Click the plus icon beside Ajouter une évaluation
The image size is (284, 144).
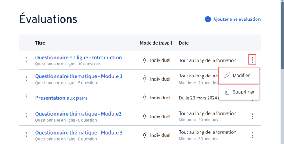[208, 19]
